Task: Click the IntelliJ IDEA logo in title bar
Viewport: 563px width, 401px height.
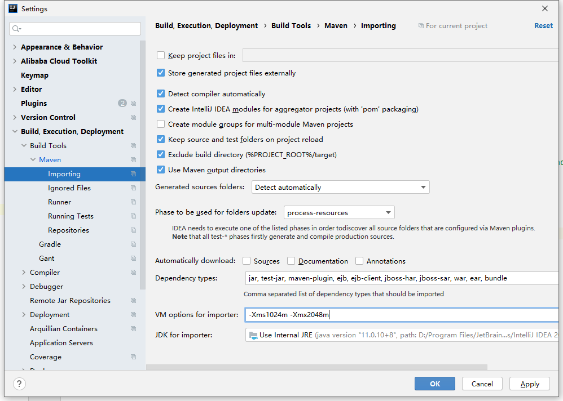Action: click(13, 8)
